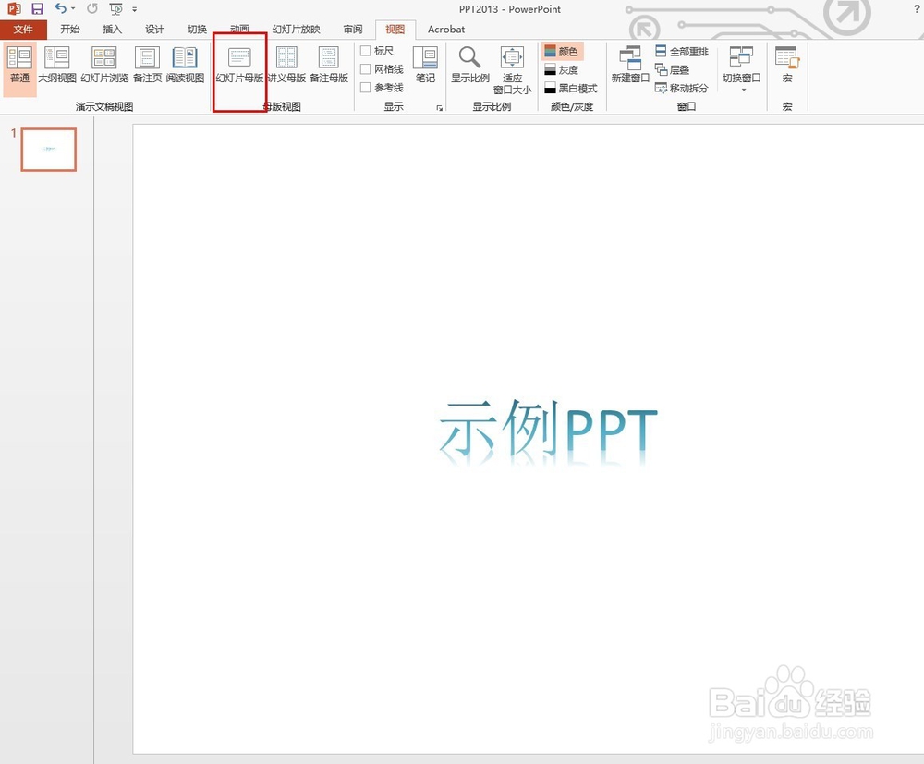
Task: Open the Switch Windows (切换窗口) dropdown
Action: click(741, 67)
